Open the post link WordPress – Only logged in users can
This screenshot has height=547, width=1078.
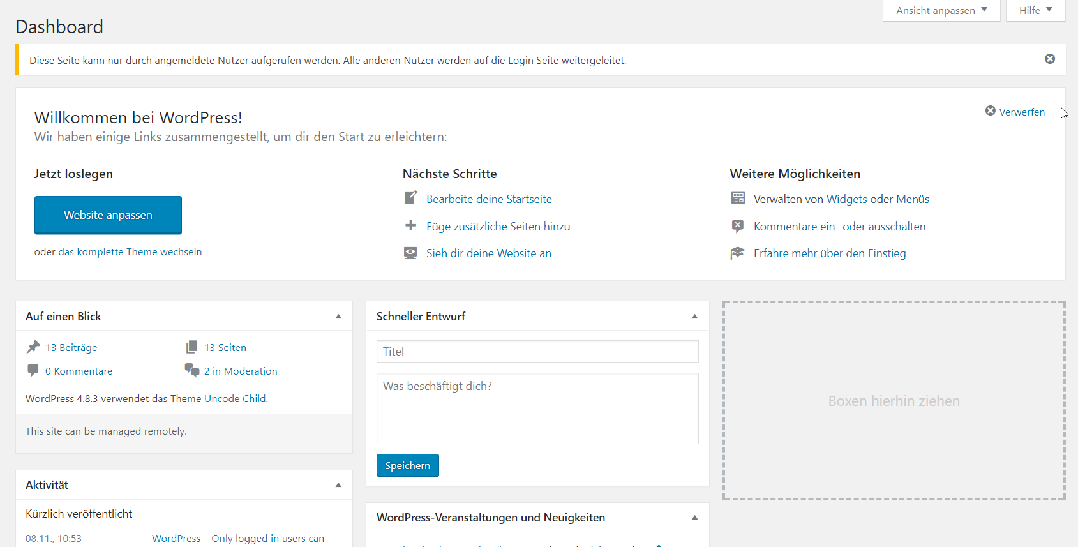[238, 539]
